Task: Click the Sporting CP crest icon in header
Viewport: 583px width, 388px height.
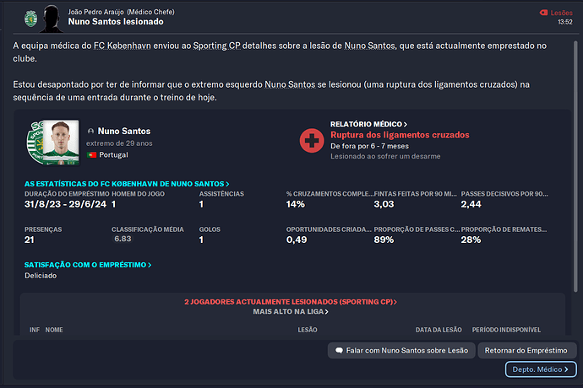Action: click(31, 19)
